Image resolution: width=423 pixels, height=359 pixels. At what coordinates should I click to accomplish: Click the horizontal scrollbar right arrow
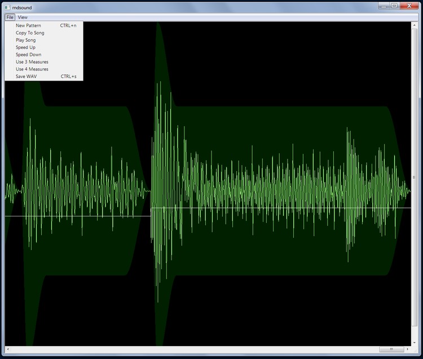408,349
